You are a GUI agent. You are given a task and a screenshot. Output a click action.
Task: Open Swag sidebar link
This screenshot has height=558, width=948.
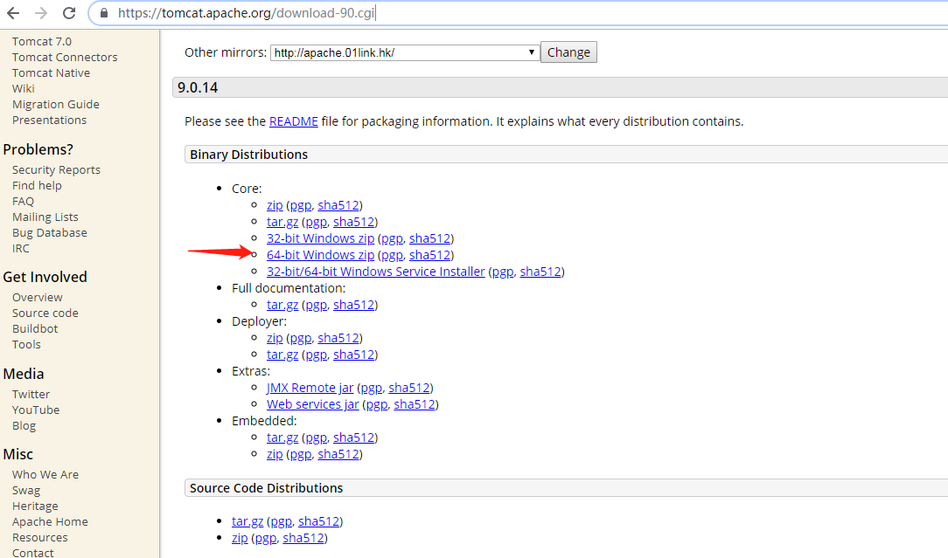click(26, 491)
